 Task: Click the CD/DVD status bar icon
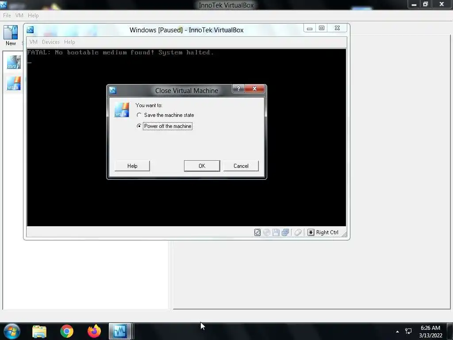(x=267, y=232)
